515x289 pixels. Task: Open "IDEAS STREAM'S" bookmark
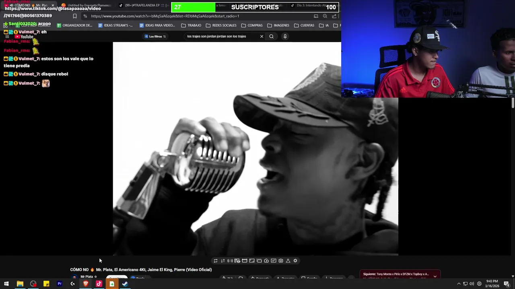coord(115,25)
